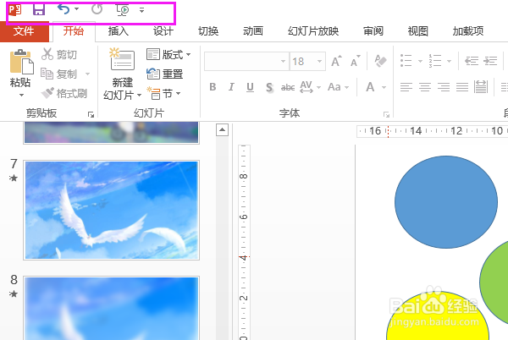Click the 粘贴 clipboard icon
This screenshot has width=508, height=340.
(21, 62)
